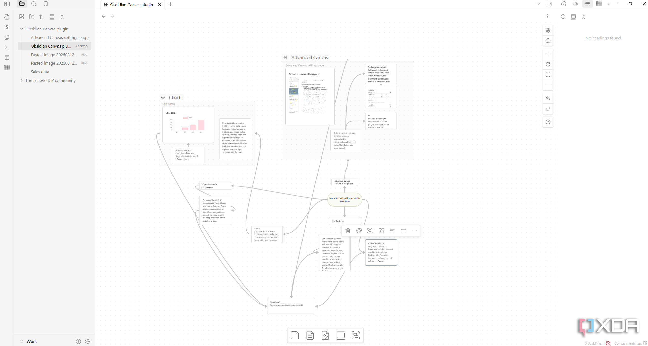Open the Outline tab in right sidebar
The image size is (648, 346).
[x=587, y=4]
